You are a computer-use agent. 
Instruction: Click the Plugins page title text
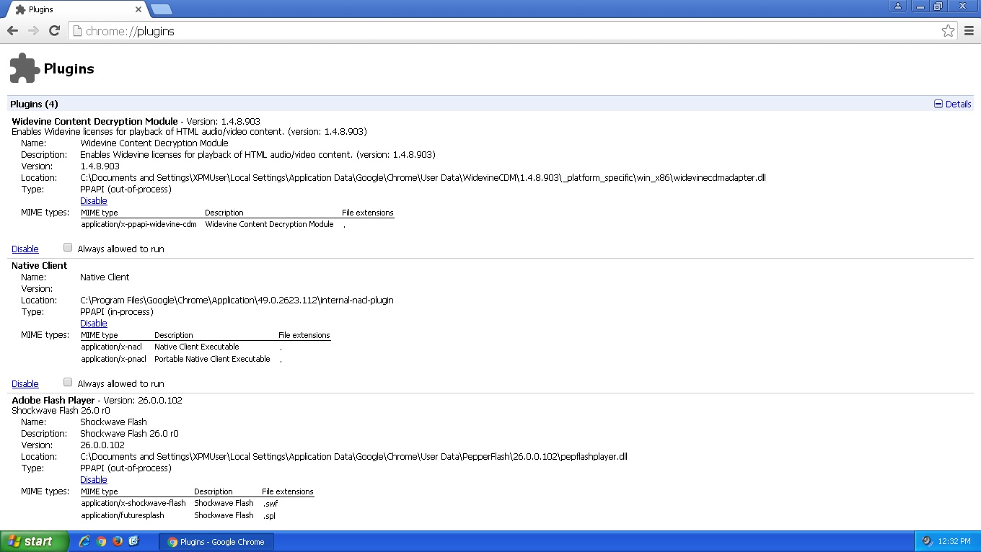tap(69, 69)
